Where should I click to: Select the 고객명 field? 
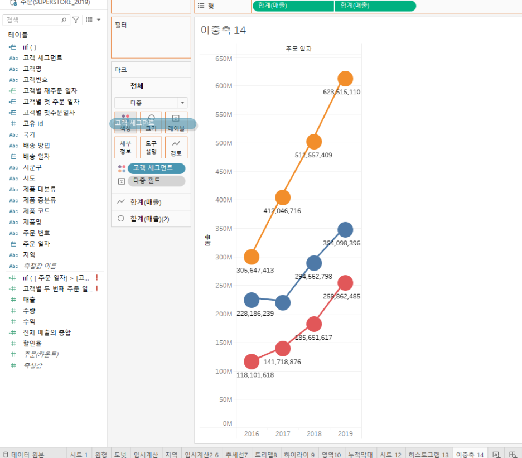(x=32, y=69)
